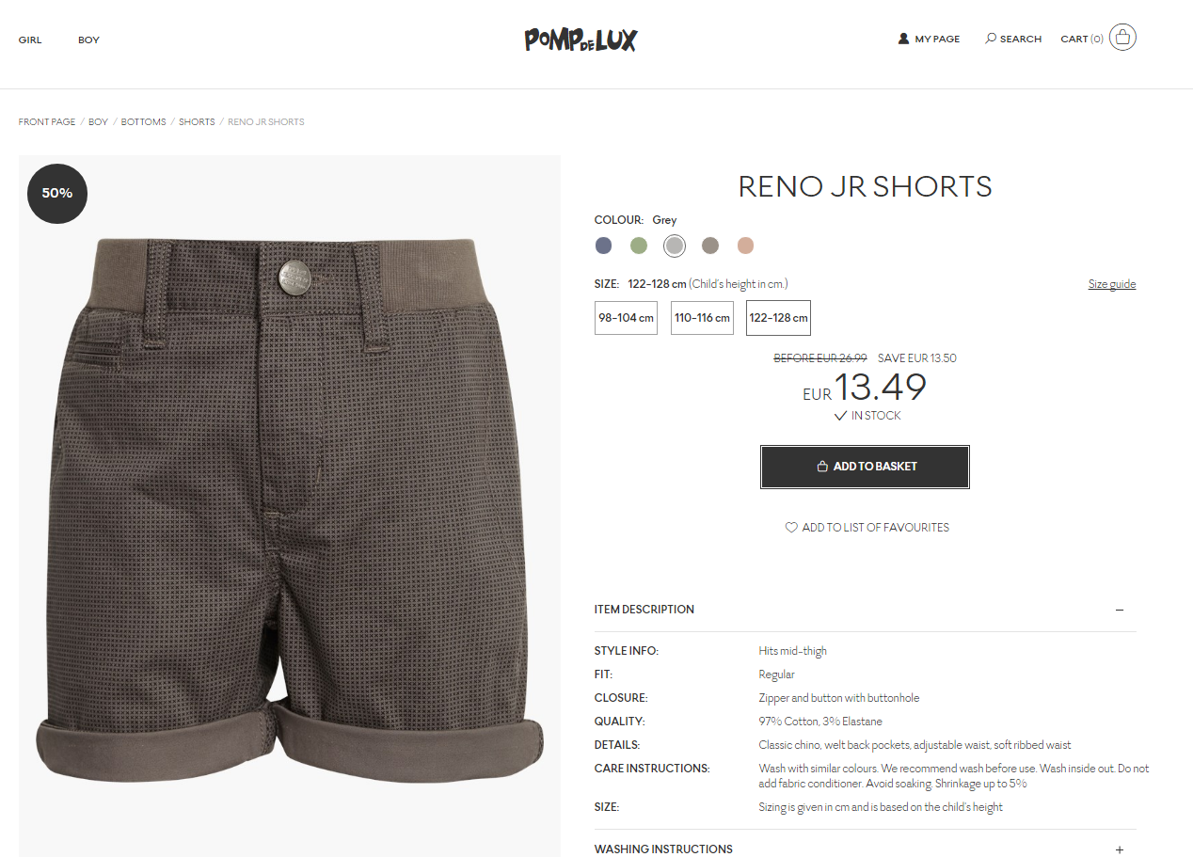Image resolution: width=1193 pixels, height=857 pixels.
Task: Click the Add to Basket button
Action: click(865, 467)
